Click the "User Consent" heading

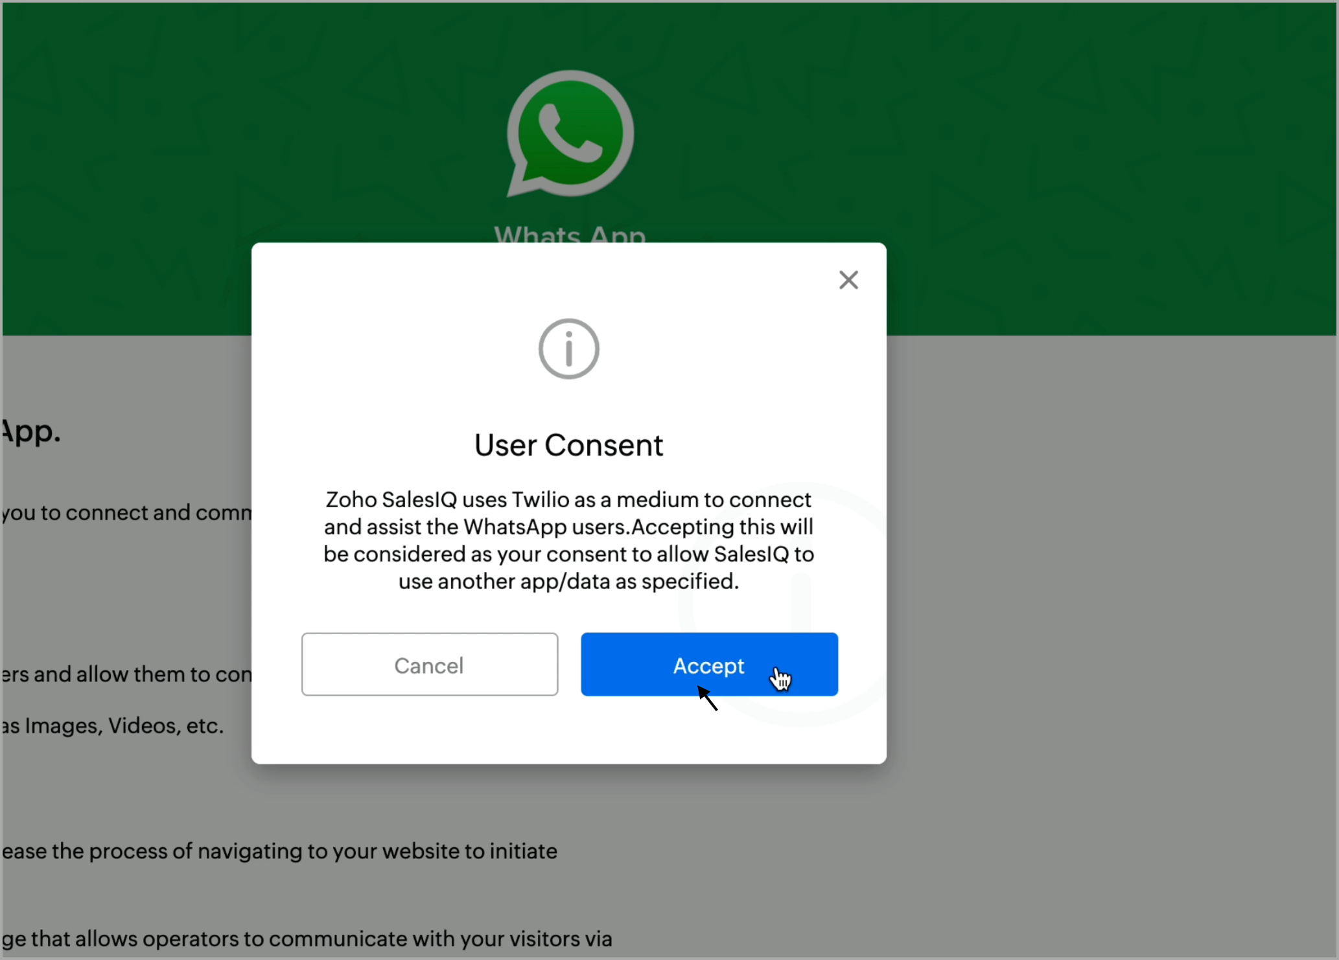(x=568, y=446)
